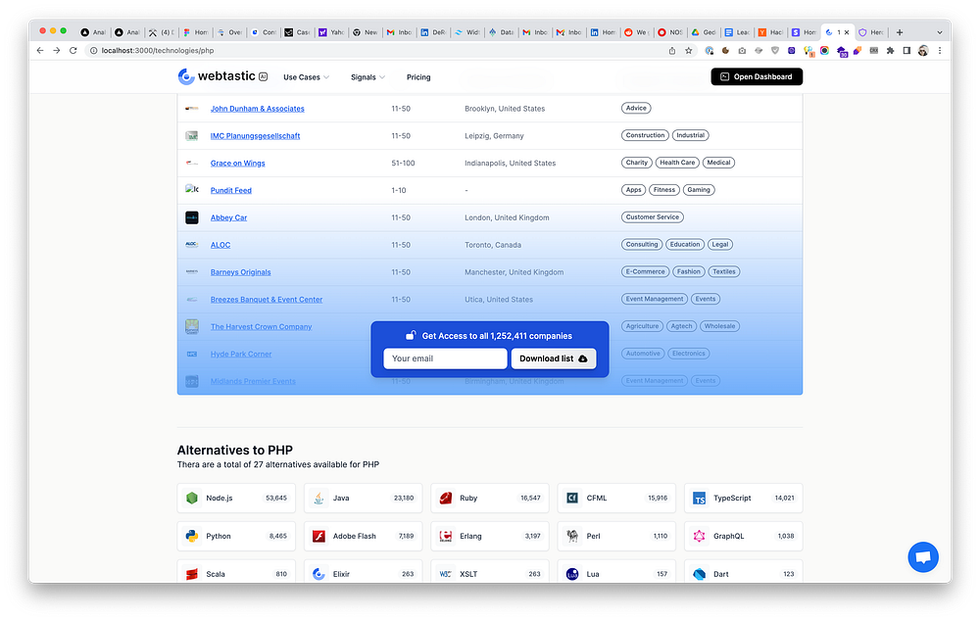Image resolution: width=980 pixels, height=621 pixels.
Task: Click the Lua alternative card
Action: pyautogui.click(x=616, y=570)
